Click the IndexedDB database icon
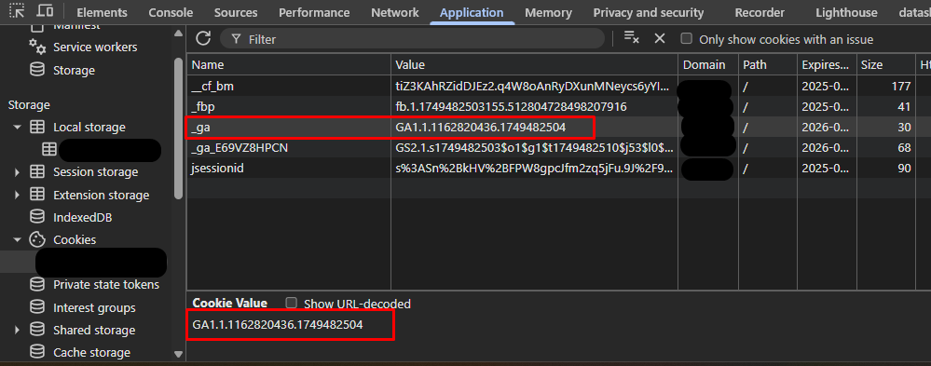The height and width of the screenshot is (366, 931). [x=37, y=217]
